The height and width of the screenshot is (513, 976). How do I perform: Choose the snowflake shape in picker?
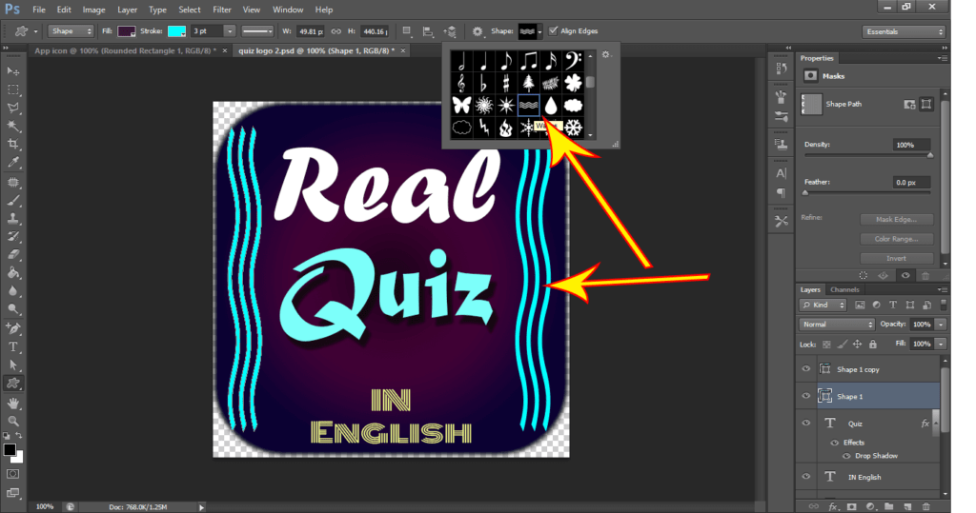click(x=573, y=128)
